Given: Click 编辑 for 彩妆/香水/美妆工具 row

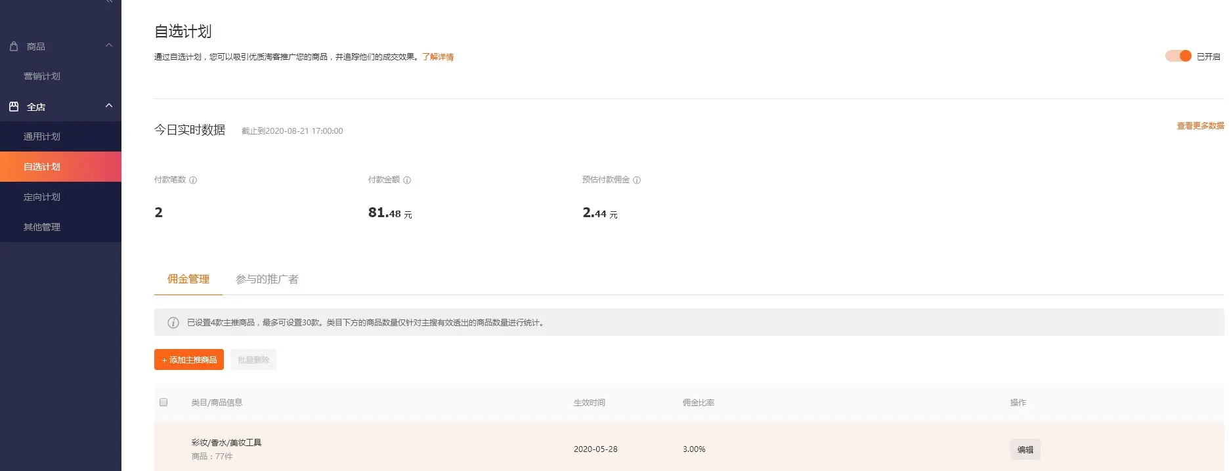Looking at the screenshot, I should coord(1025,449).
